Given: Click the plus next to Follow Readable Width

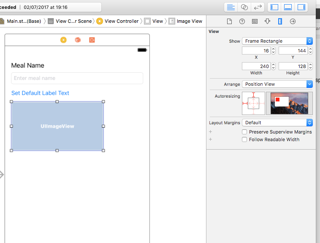Looking at the screenshot, I should (x=210, y=139).
